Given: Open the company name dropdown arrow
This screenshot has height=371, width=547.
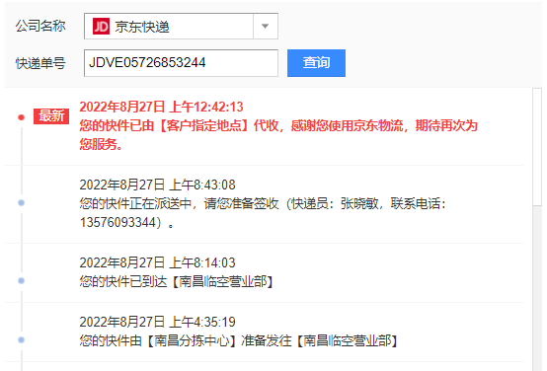Looking at the screenshot, I should 266,27.
